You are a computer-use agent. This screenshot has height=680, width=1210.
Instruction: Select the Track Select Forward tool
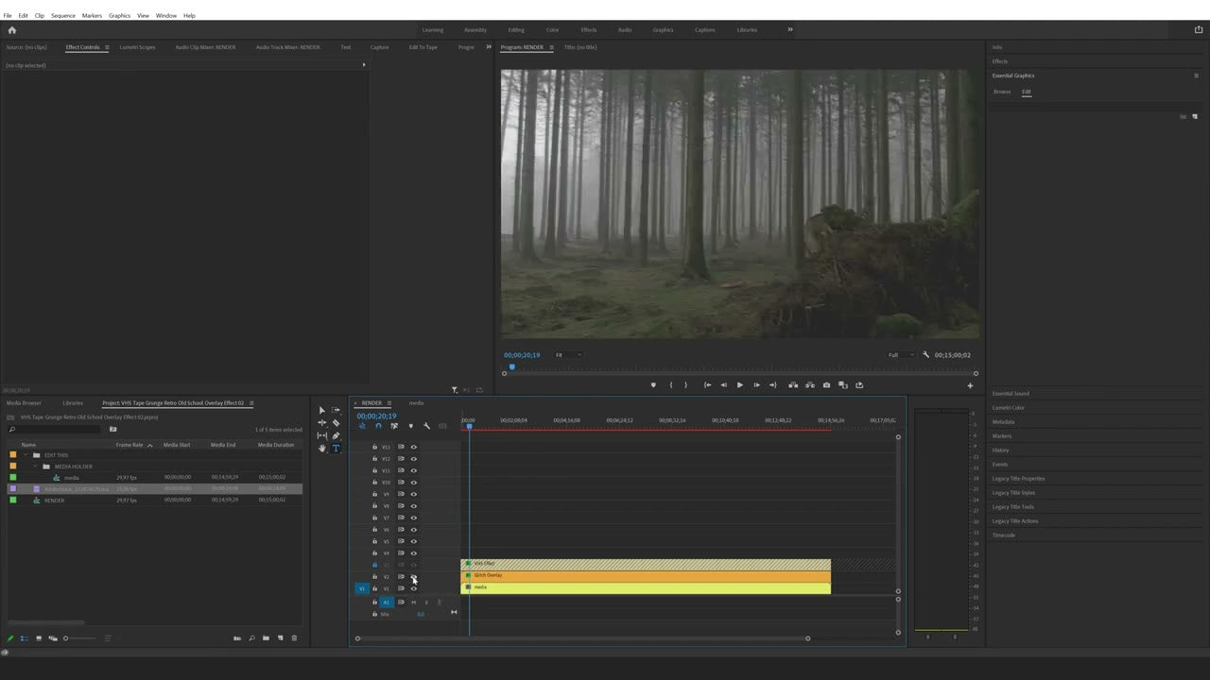tap(334, 411)
